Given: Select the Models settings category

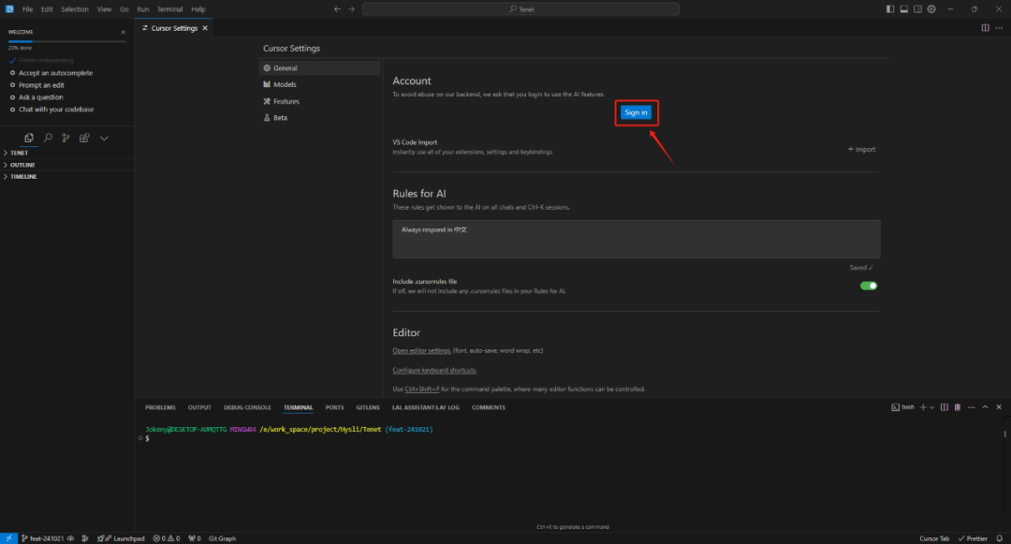Looking at the screenshot, I should tap(284, 84).
